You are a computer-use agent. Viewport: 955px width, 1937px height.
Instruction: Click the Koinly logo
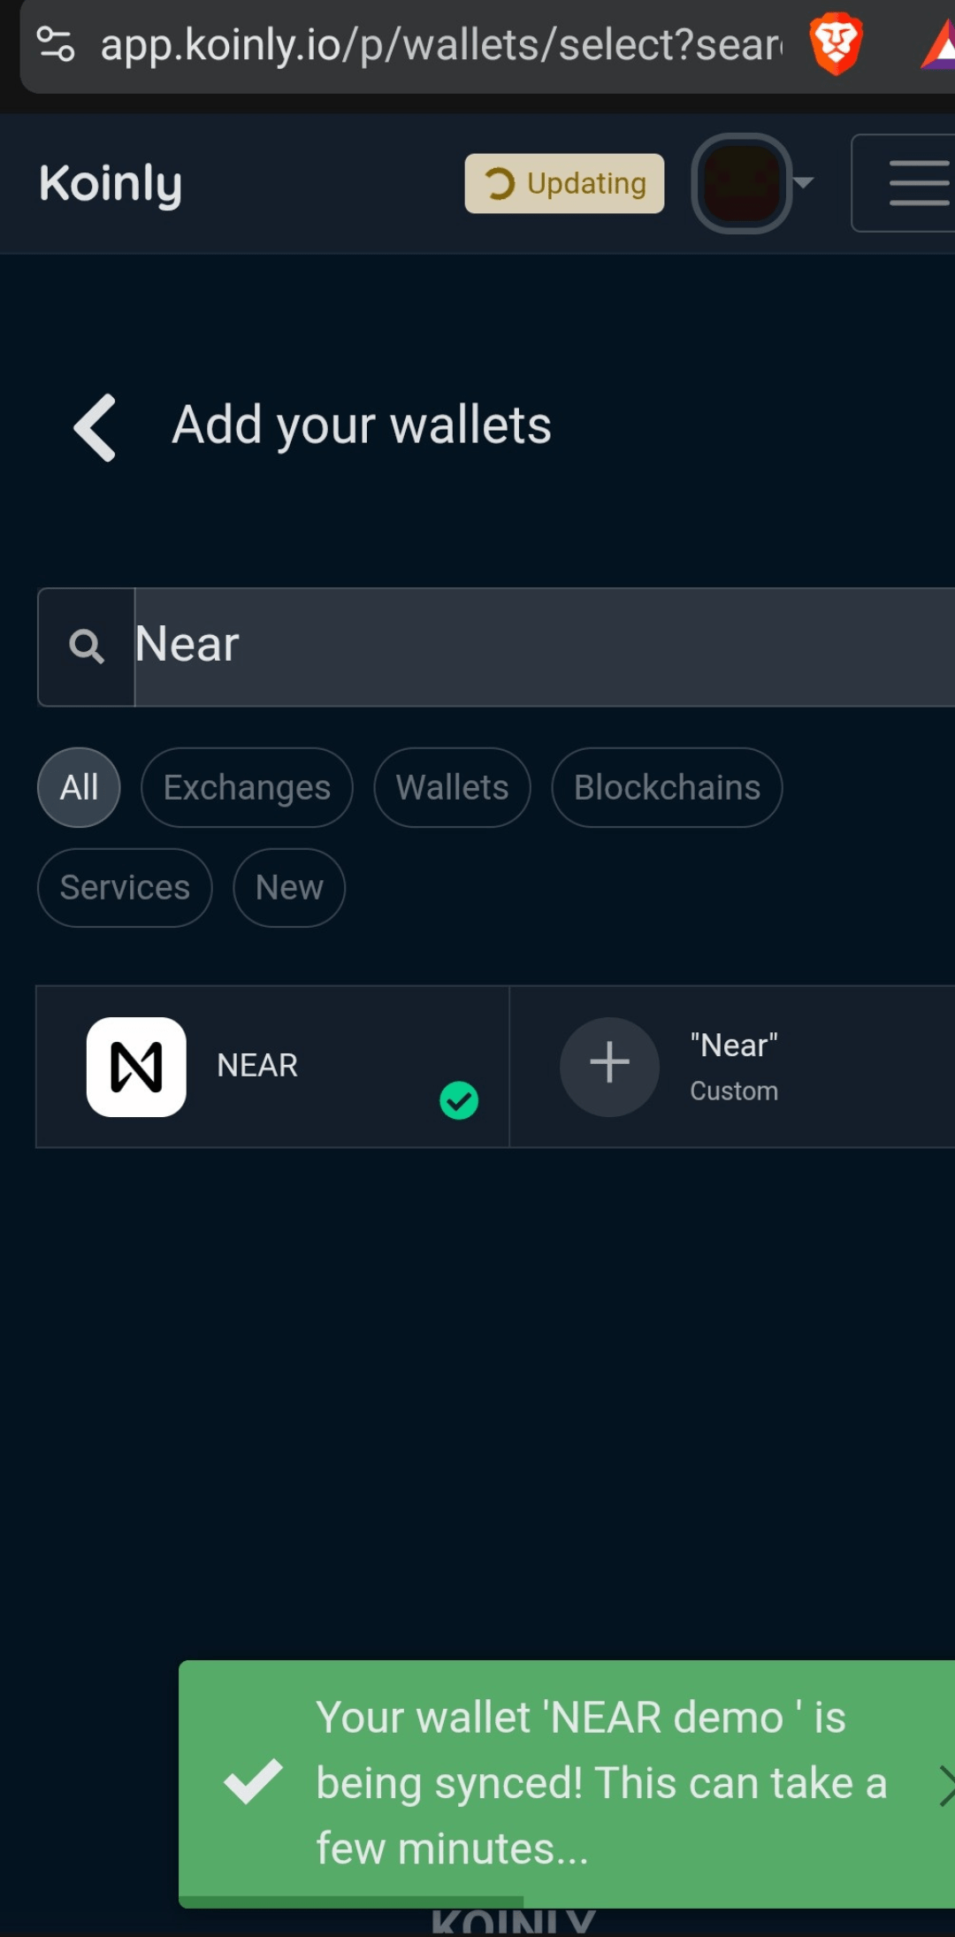click(110, 183)
